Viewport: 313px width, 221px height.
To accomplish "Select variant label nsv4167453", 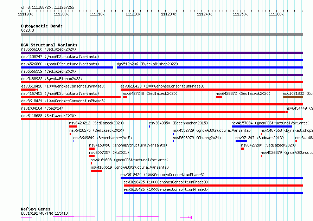I will pos(60,93).
